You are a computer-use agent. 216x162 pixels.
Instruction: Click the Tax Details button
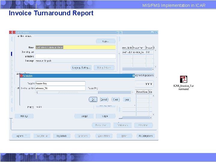click(x=62, y=136)
